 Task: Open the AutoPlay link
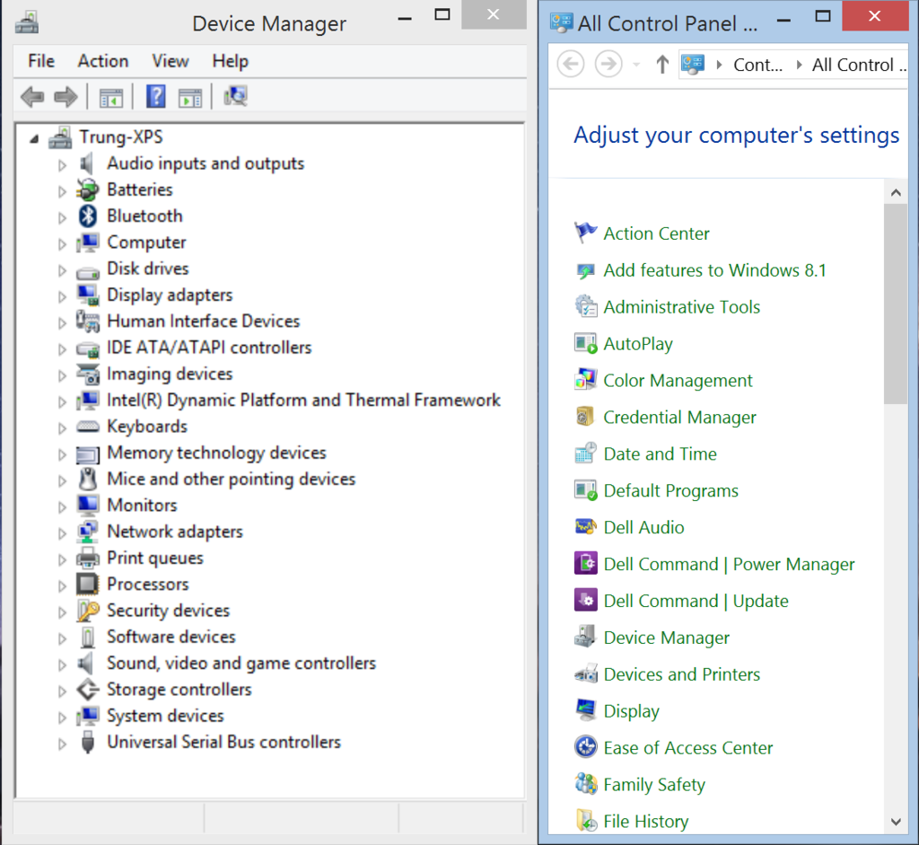638,344
